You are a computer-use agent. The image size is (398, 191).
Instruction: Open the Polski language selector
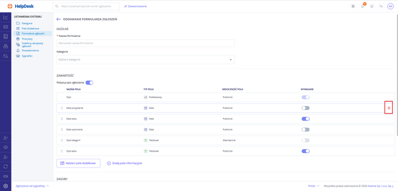(314, 186)
